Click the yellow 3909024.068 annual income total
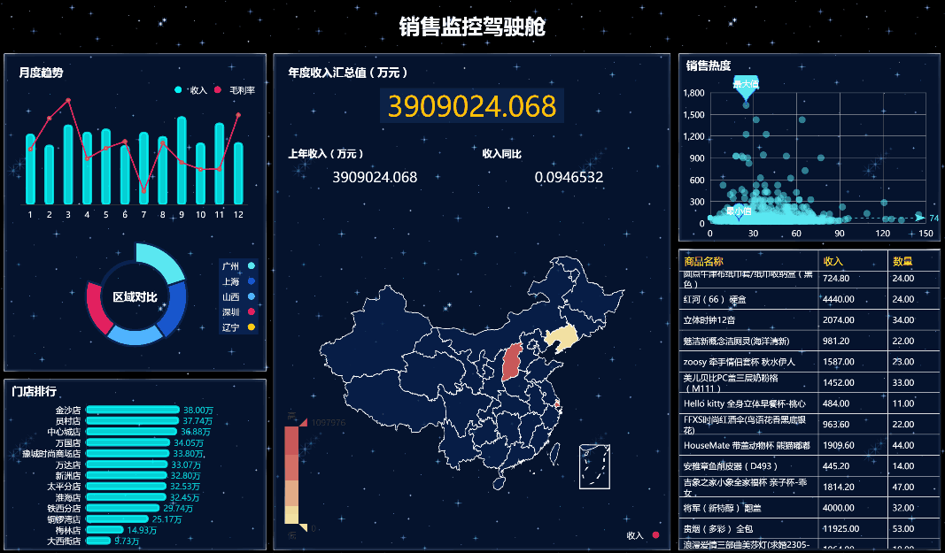945x553 pixels. [472, 106]
